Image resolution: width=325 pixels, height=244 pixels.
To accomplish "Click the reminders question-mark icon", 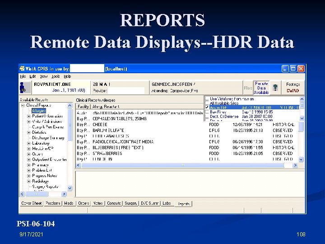I will (x=275, y=87).
